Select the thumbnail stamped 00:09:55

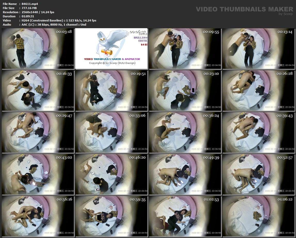[185, 49]
